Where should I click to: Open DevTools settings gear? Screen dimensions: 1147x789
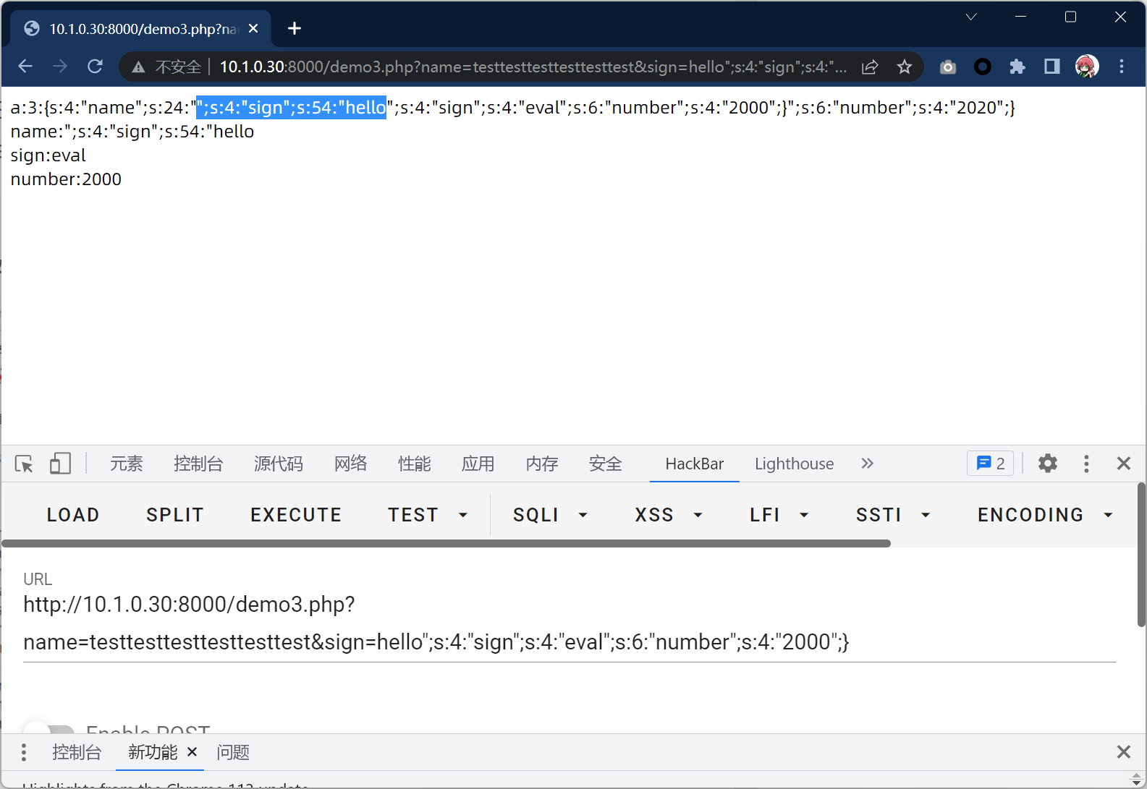point(1047,464)
